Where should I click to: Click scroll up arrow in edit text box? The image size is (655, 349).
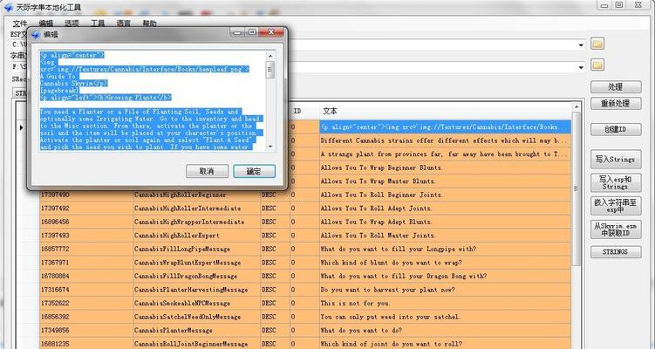270,56
